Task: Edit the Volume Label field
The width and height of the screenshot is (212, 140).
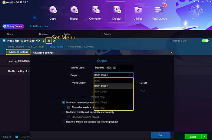Action: pos(114,68)
